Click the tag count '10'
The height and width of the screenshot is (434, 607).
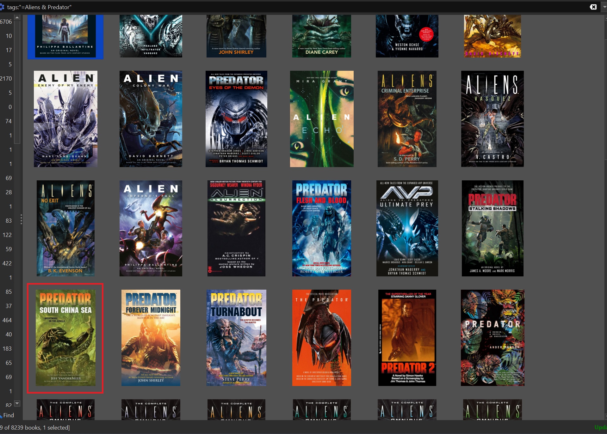9,36
